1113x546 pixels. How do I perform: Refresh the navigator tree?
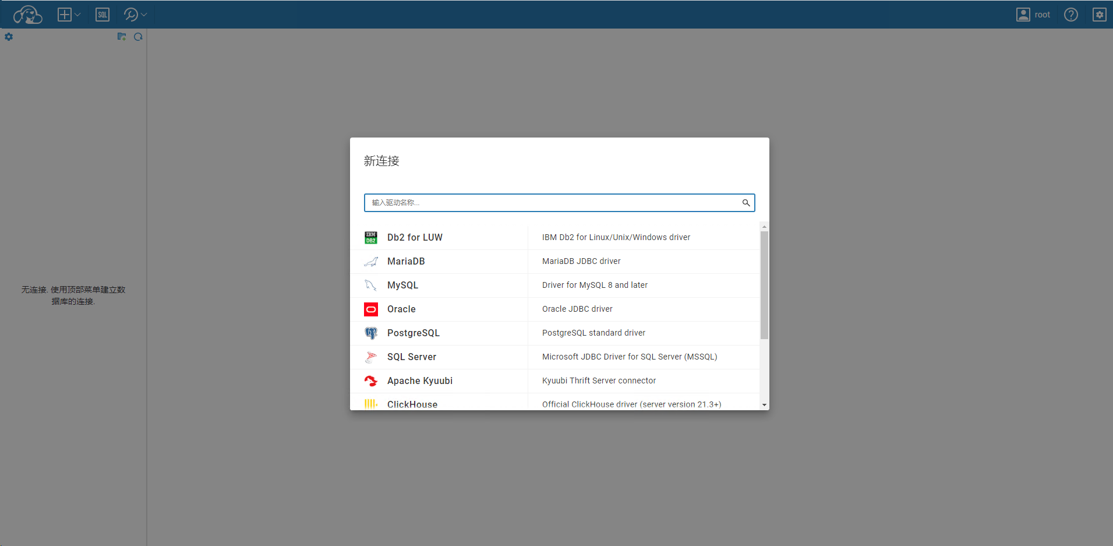click(x=138, y=37)
